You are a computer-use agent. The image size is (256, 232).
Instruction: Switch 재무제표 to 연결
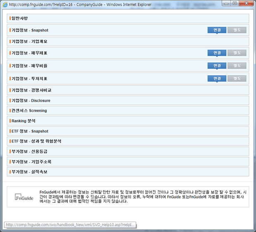tap(217, 53)
